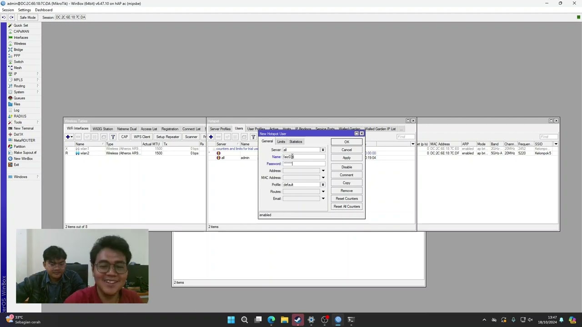Click the Redo arrow in the toolbar

(11, 17)
